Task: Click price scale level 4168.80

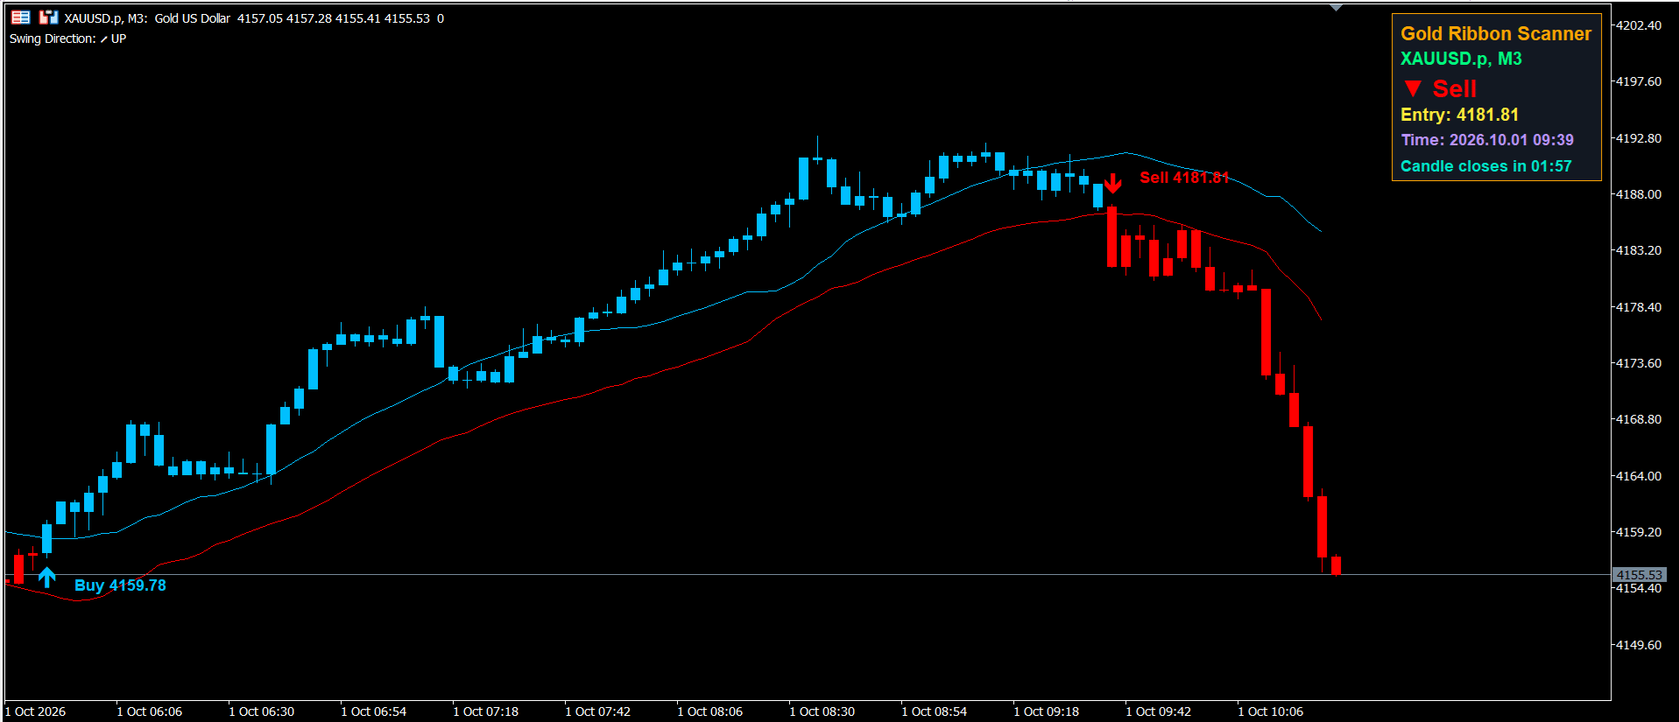Action: pos(1639,419)
